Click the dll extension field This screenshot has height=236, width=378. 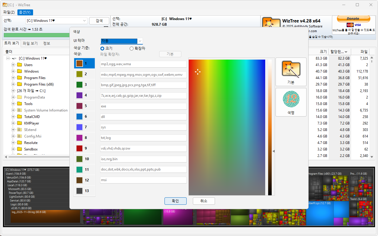pos(143,117)
